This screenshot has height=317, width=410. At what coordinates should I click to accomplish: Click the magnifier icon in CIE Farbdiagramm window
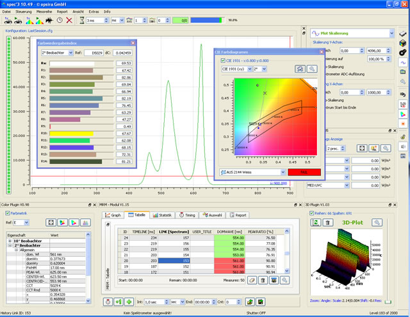point(311,69)
